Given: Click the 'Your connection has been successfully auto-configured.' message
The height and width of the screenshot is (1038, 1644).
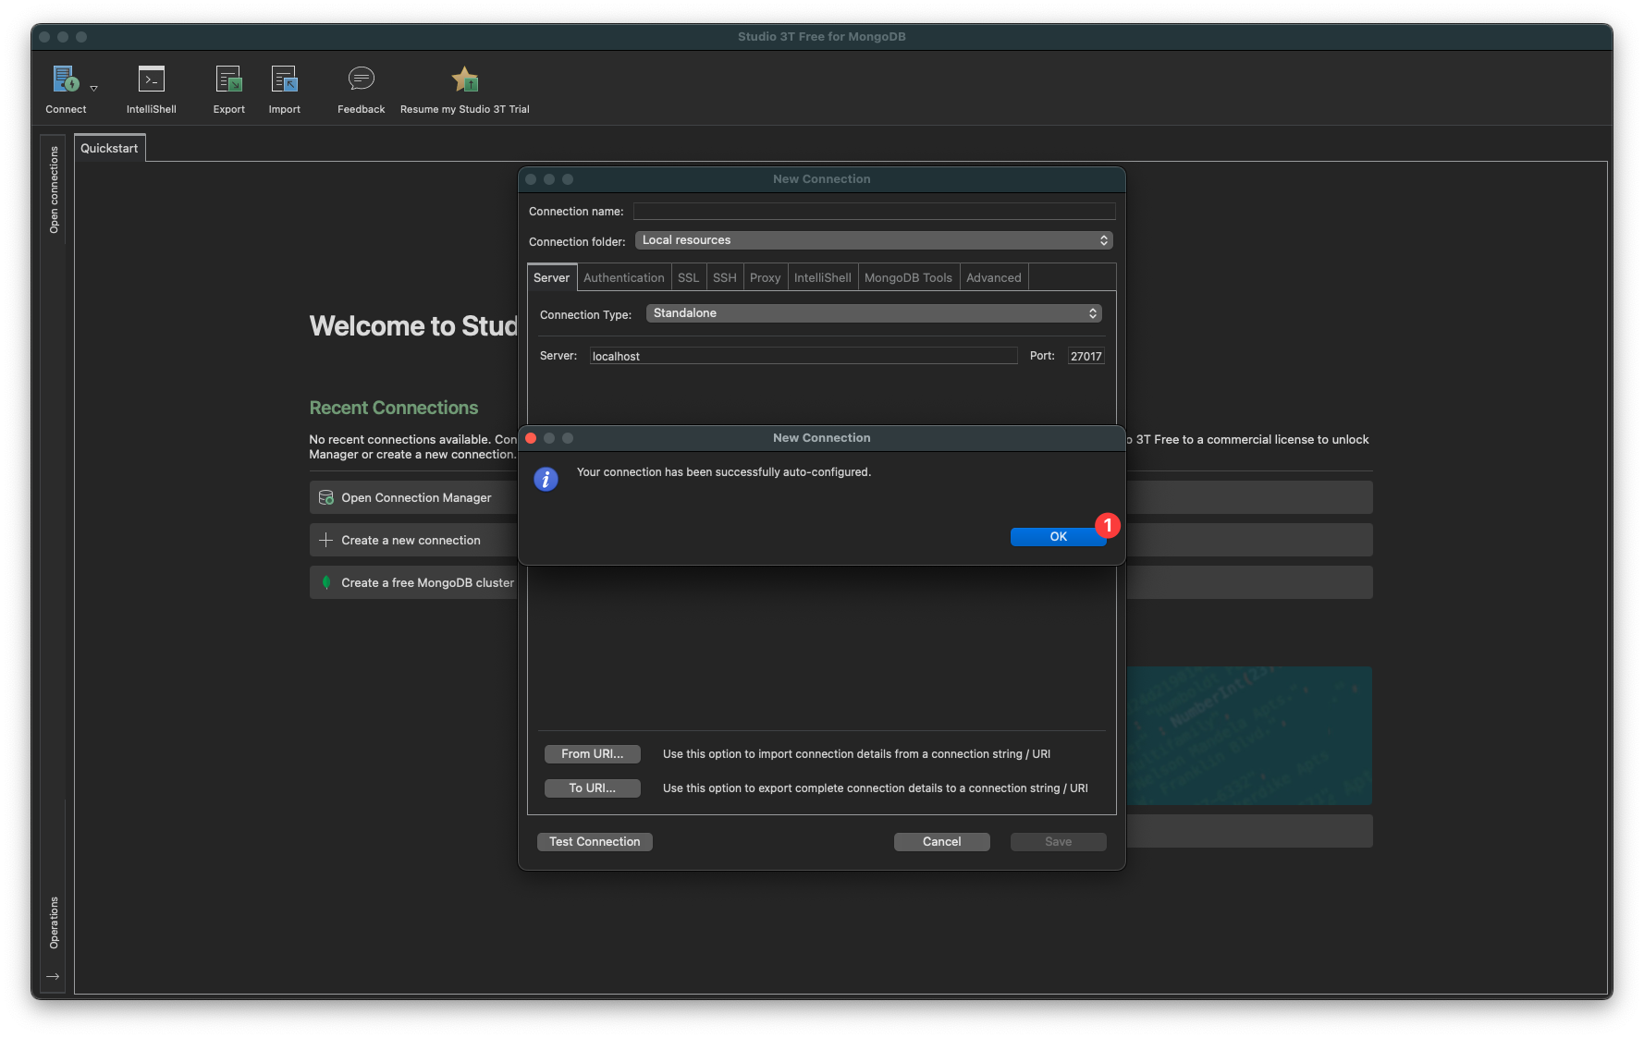Looking at the screenshot, I should tap(724, 472).
